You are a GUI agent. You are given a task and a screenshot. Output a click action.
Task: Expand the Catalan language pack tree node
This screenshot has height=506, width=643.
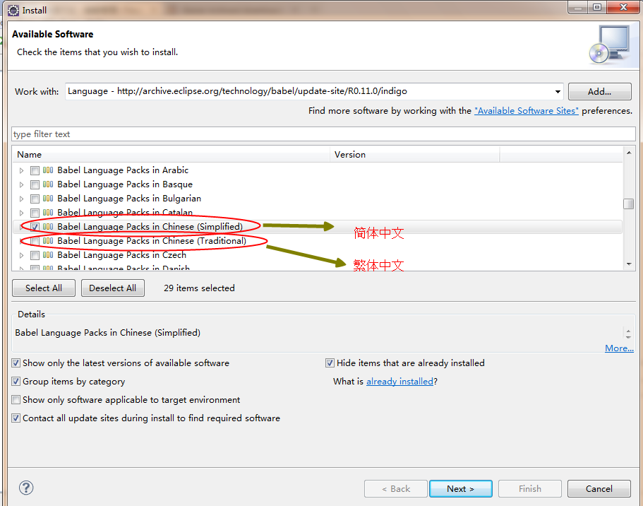point(22,213)
